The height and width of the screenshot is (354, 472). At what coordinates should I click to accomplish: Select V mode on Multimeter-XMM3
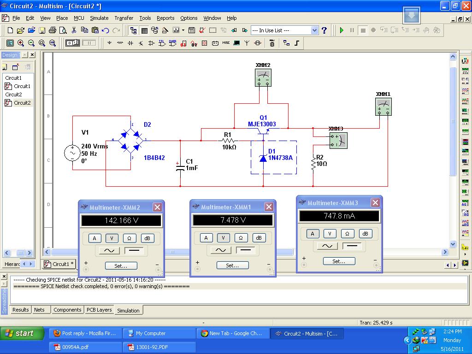tap(330, 234)
